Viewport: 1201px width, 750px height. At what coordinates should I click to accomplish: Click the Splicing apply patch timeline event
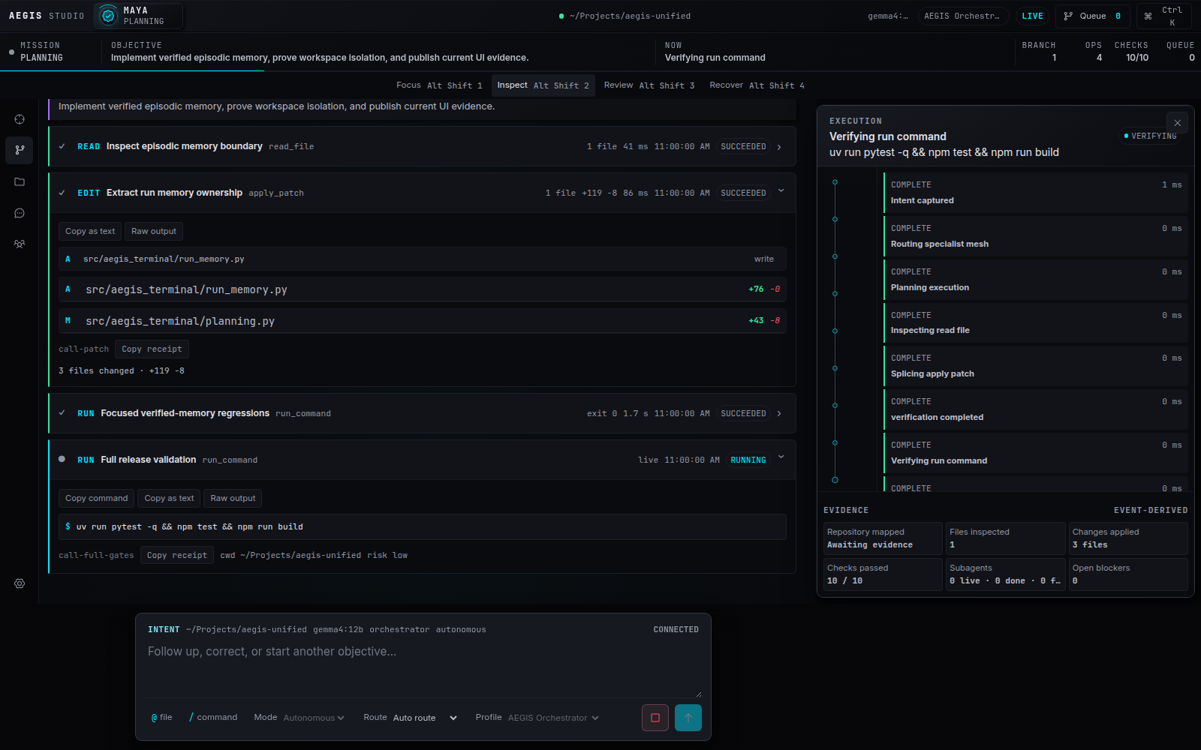click(1036, 366)
